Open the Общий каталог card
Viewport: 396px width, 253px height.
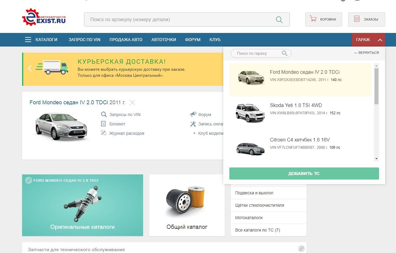[x=187, y=205]
